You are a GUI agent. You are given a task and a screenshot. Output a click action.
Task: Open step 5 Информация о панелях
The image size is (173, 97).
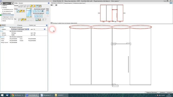click(x=8, y=17)
